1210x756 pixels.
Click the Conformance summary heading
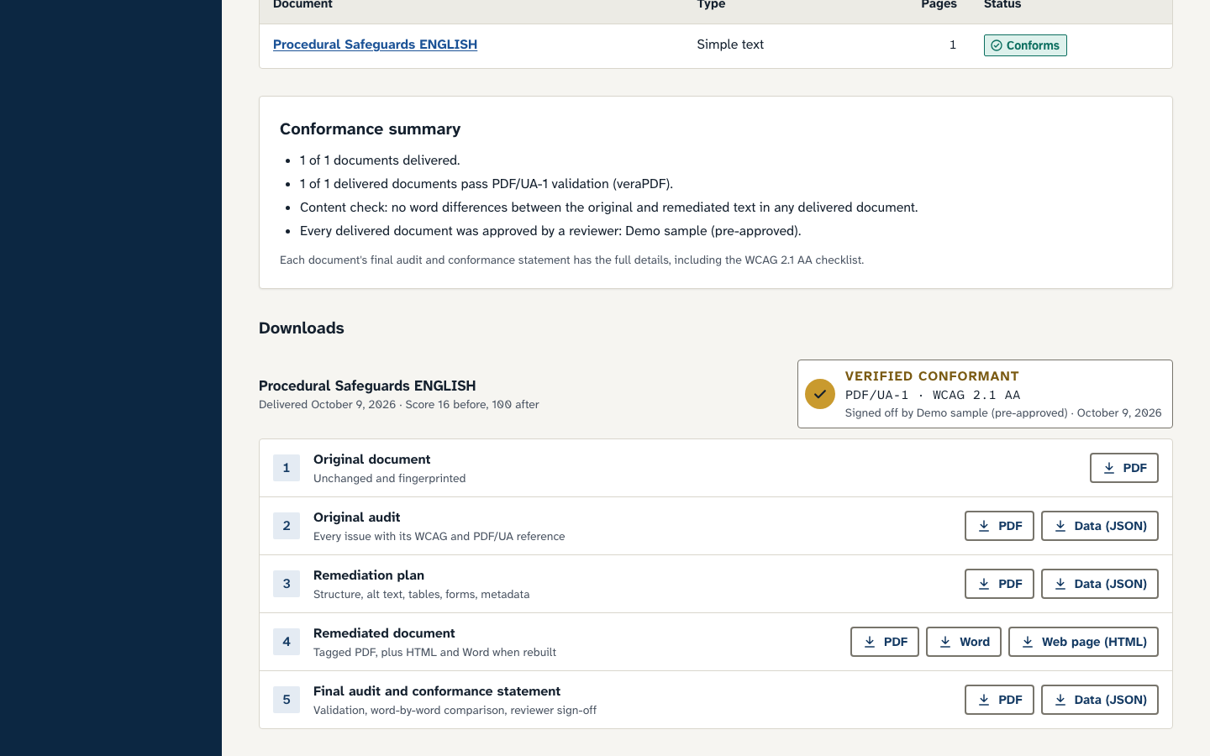[x=370, y=129]
